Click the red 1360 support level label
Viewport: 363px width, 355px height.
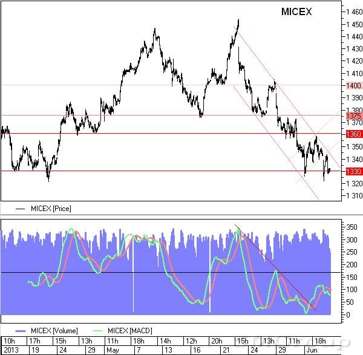pos(354,134)
